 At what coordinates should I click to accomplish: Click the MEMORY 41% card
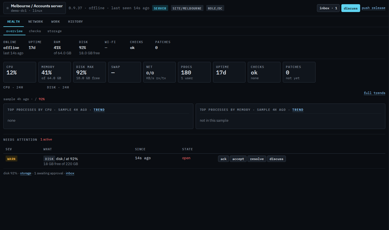tap(55, 72)
